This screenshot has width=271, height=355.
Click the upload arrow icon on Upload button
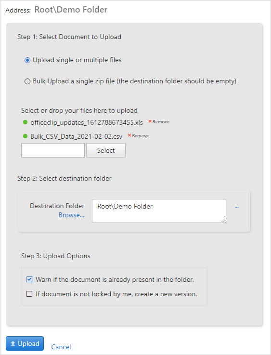point(13,343)
